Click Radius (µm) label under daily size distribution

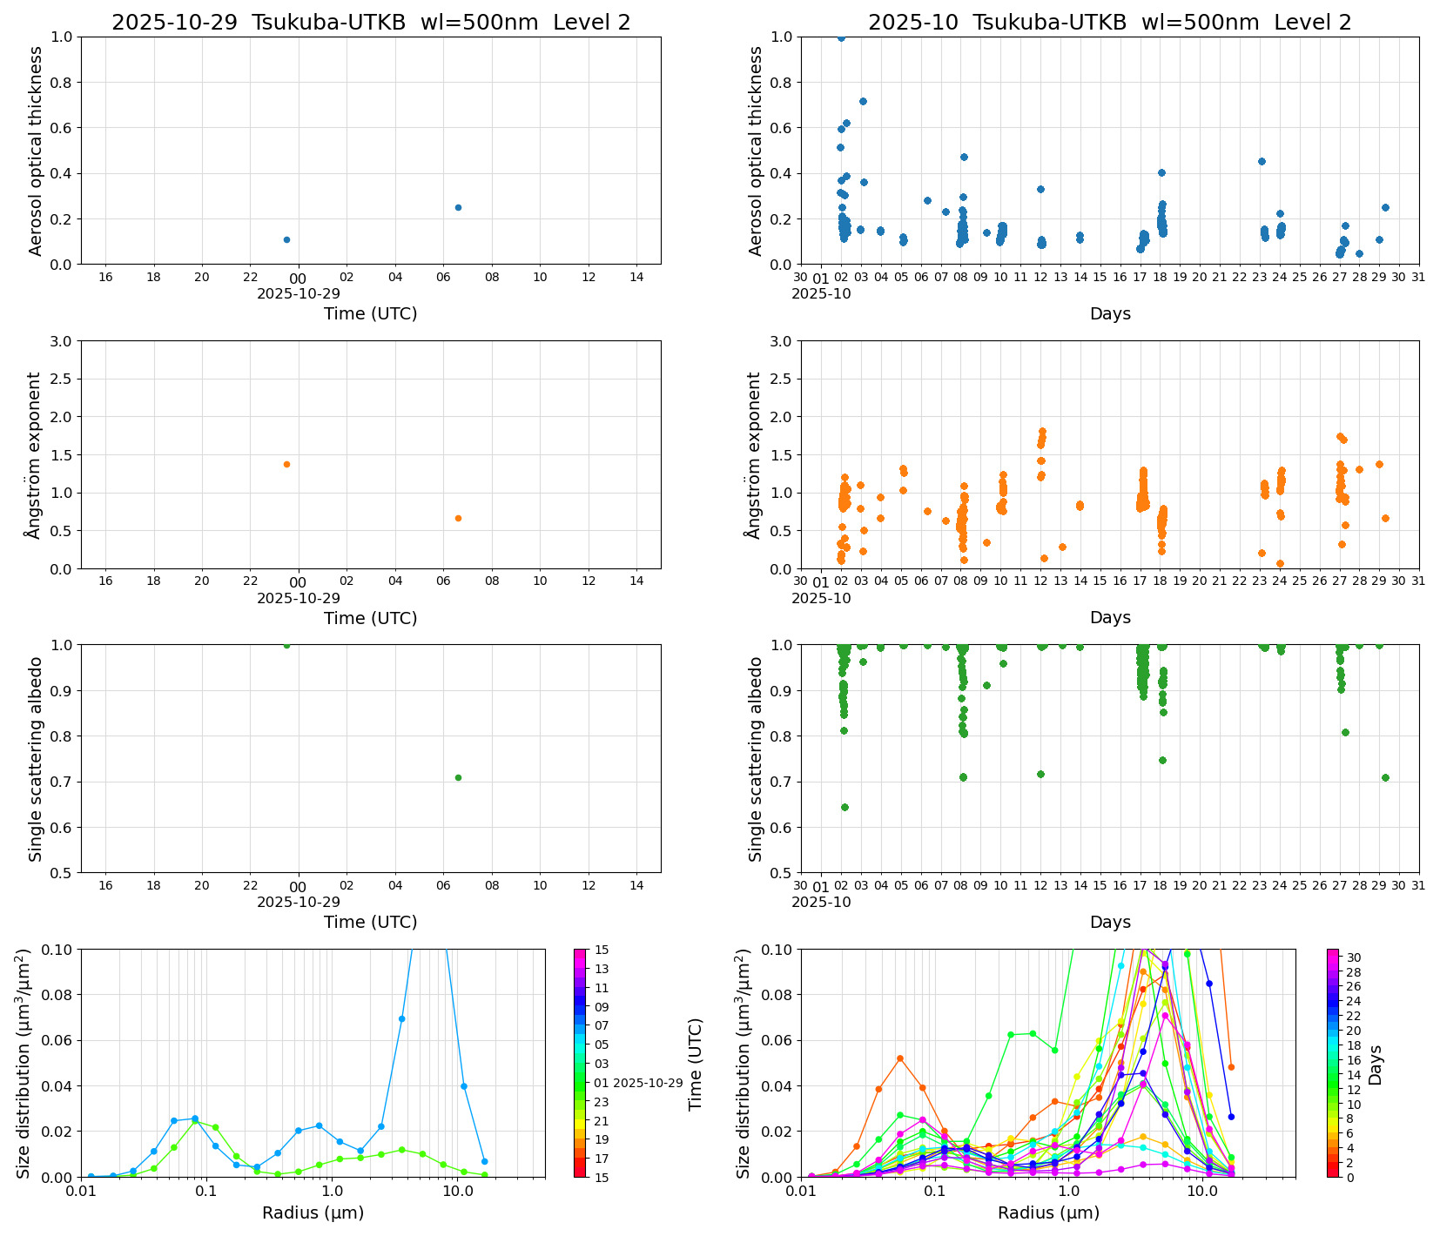click(313, 1212)
